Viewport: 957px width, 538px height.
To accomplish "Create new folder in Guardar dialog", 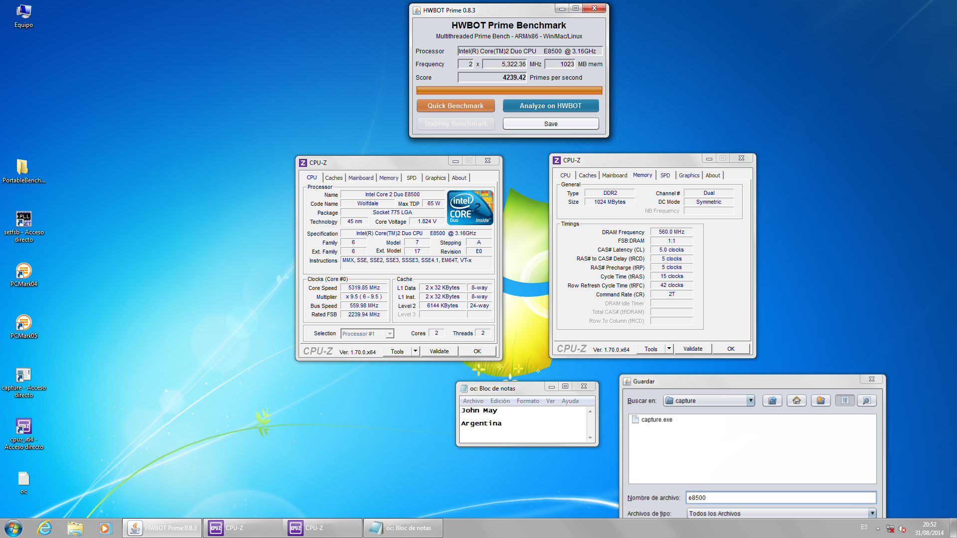I will tap(820, 401).
